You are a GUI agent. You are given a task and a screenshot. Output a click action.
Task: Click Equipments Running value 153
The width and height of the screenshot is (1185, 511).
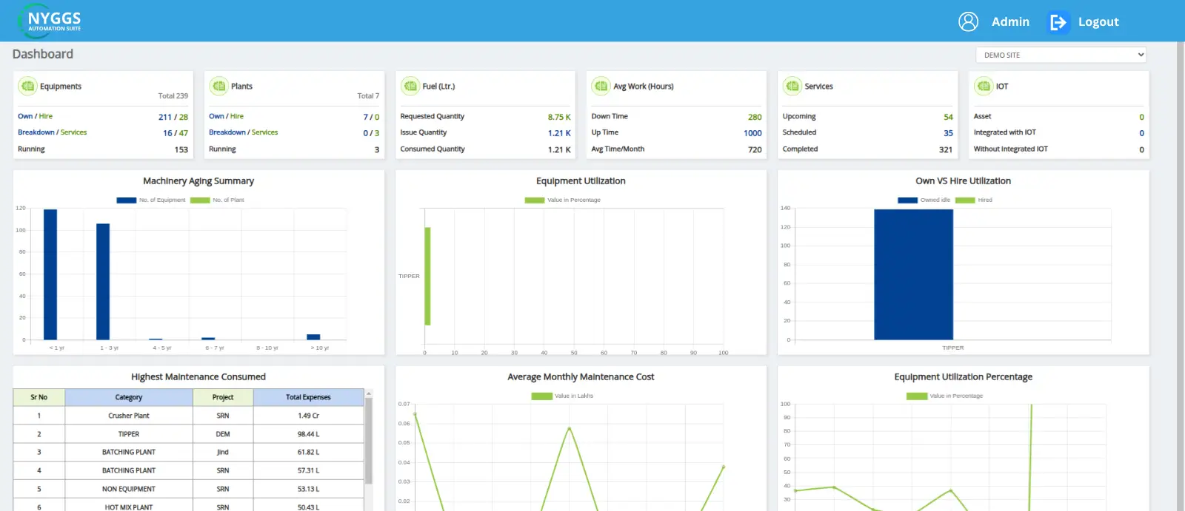(181, 149)
